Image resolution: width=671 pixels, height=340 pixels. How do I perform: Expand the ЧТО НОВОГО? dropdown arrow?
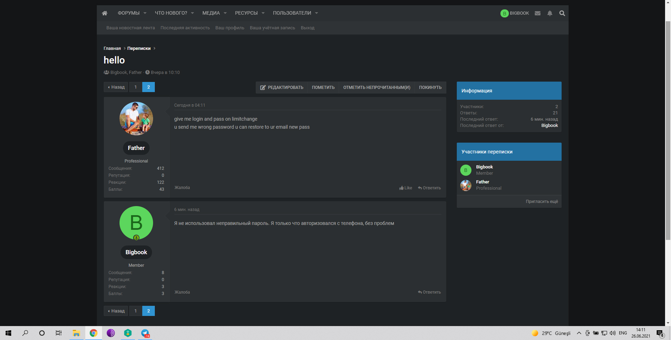click(193, 13)
